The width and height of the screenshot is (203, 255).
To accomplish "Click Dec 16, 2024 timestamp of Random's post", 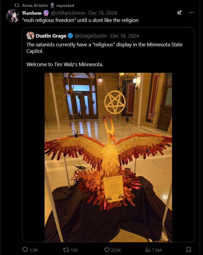I will (103, 13).
